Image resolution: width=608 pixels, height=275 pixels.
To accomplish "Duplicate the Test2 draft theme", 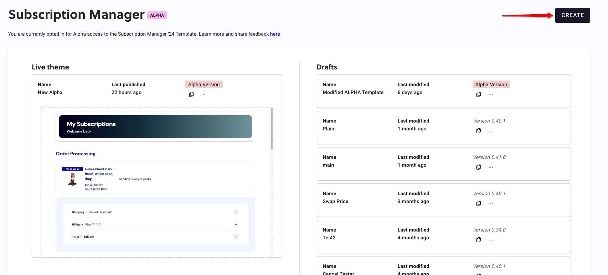I will 479,240.
